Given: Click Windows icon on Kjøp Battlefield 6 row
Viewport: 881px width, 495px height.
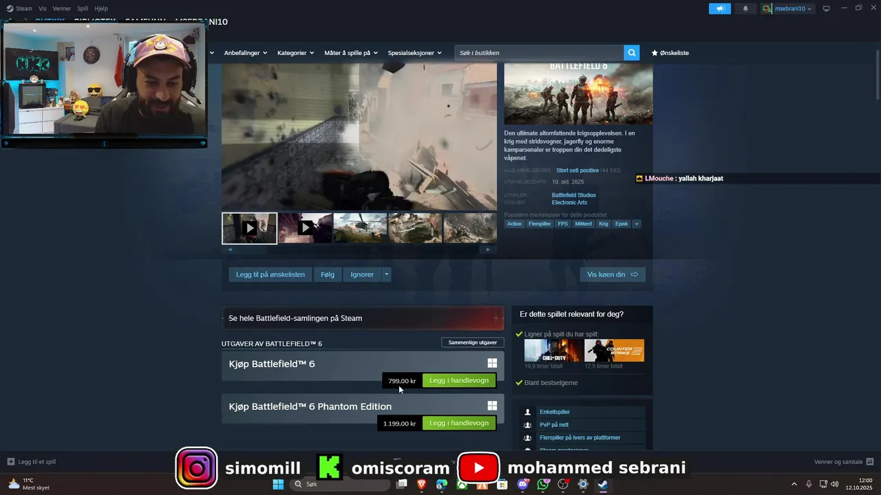Looking at the screenshot, I should tap(492, 363).
